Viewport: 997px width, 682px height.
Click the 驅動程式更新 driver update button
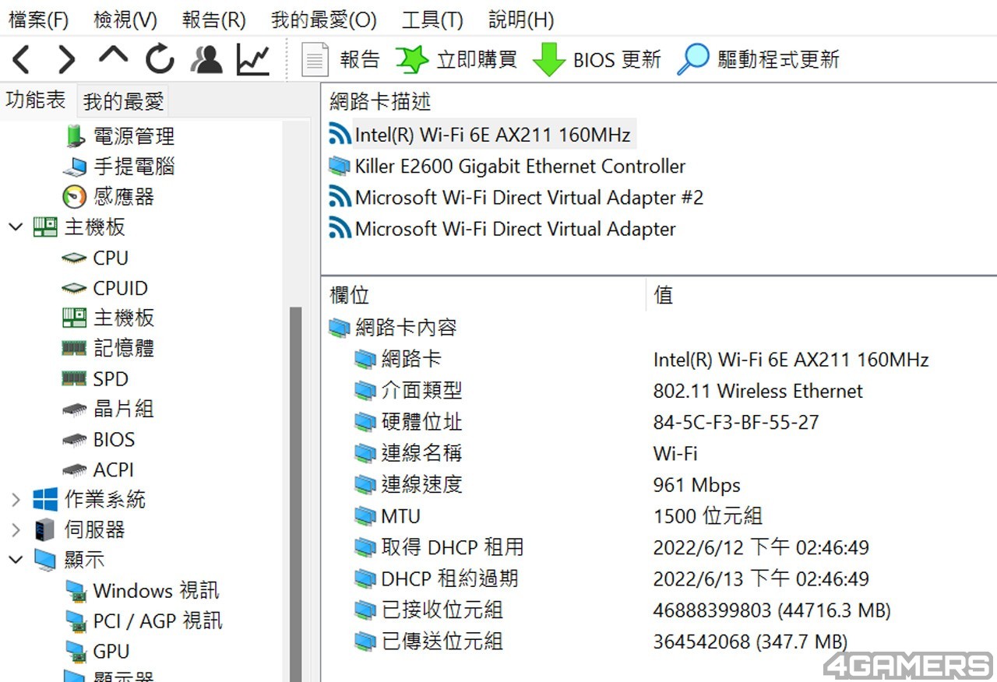(x=759, y=59)
